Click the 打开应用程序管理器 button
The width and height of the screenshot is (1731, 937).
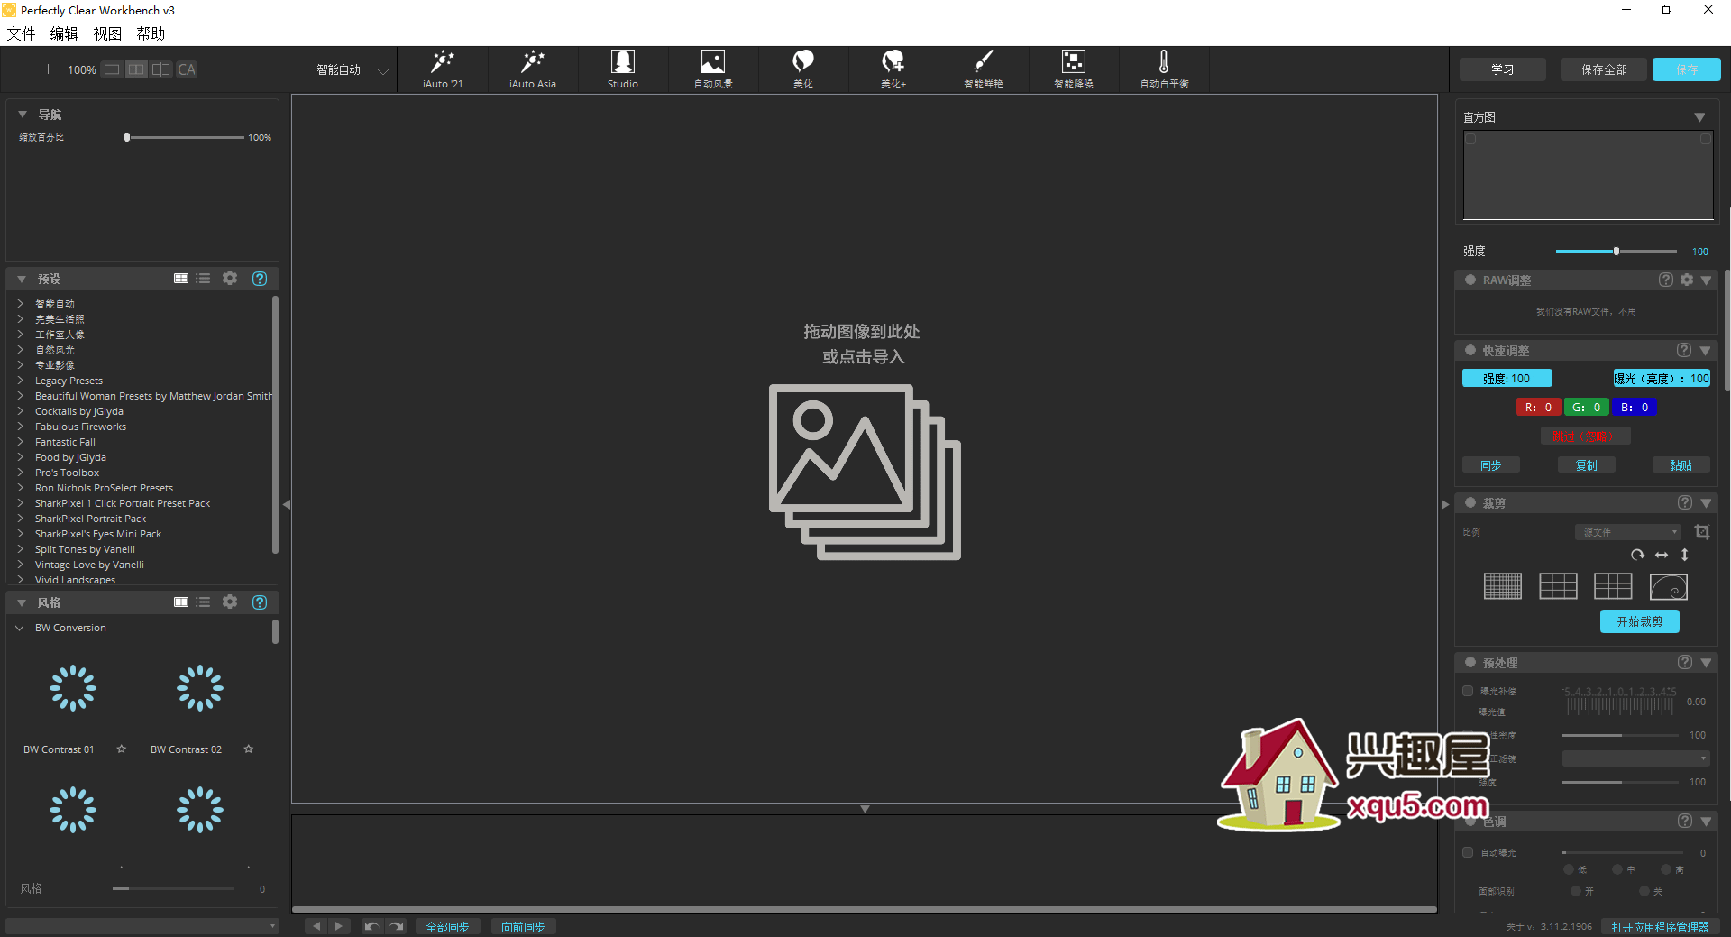click(1660, 926)
